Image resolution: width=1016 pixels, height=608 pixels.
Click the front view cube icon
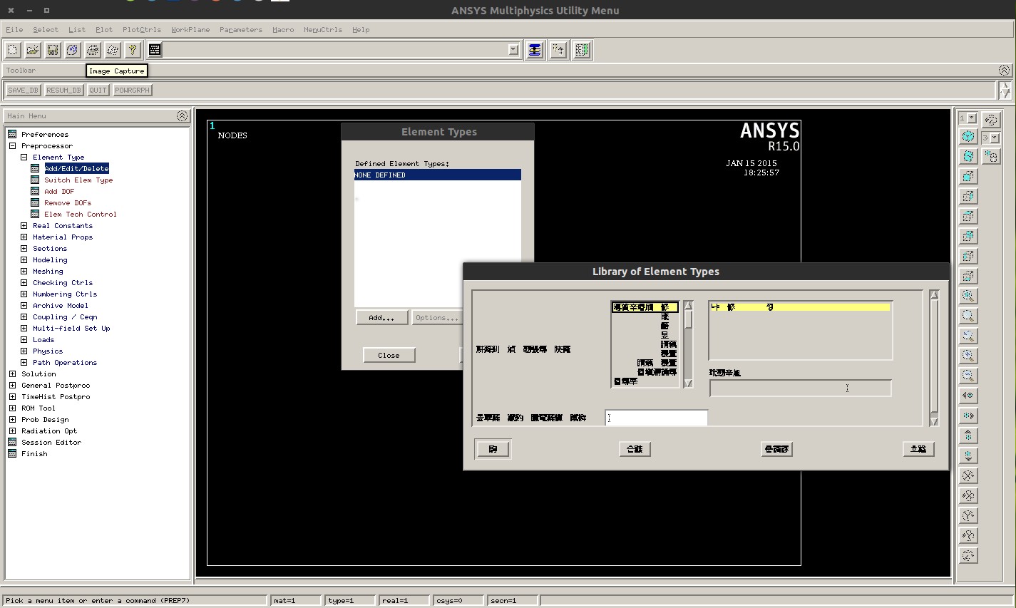click(x=968, y=176)
